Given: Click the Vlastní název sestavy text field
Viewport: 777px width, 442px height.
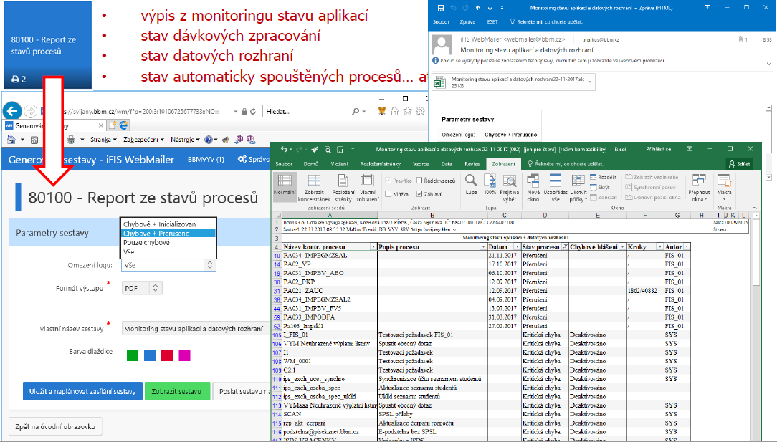Looking at the screenshot, I should (x=196, y=329).
